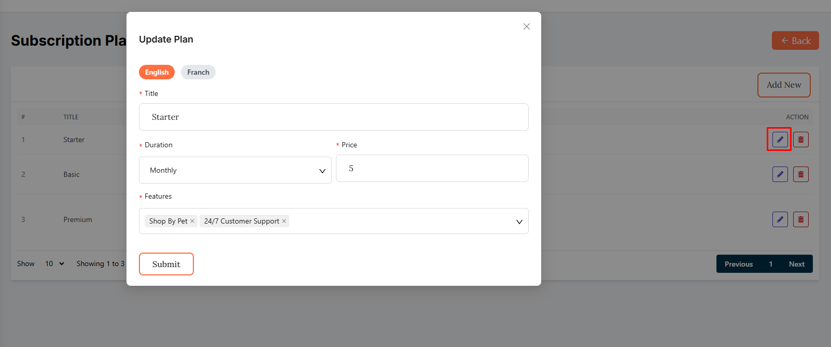Image resolution: width=831 pixels, height=347 pixels.
Task: Open the Duration Monthly dropdown
Action: click(235, 170)
